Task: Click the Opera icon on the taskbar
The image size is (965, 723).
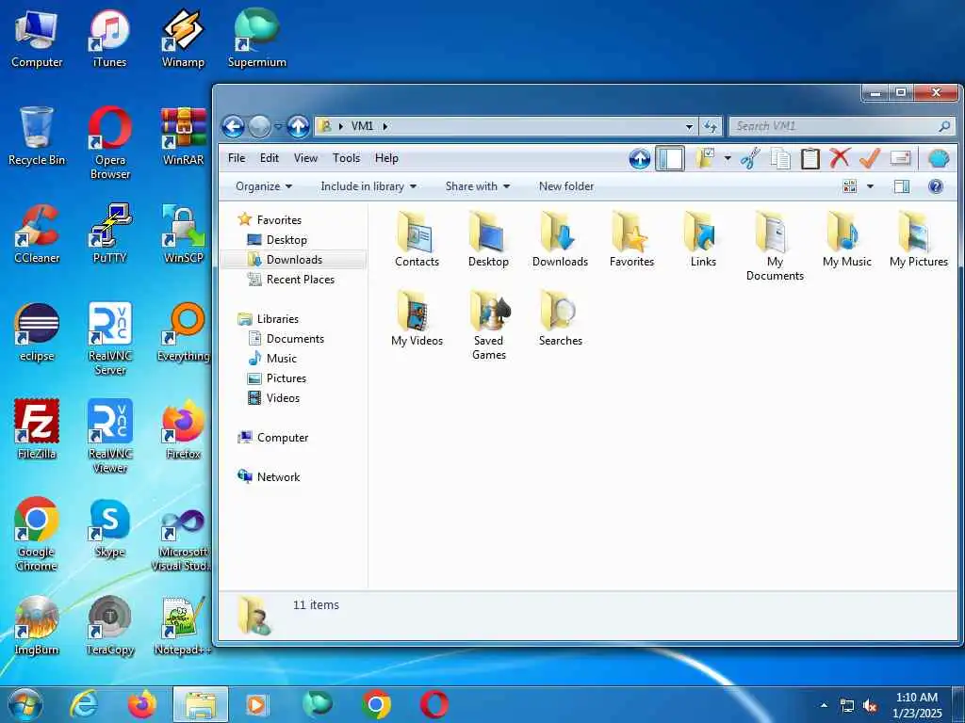Action: click(x=433, y=704)
